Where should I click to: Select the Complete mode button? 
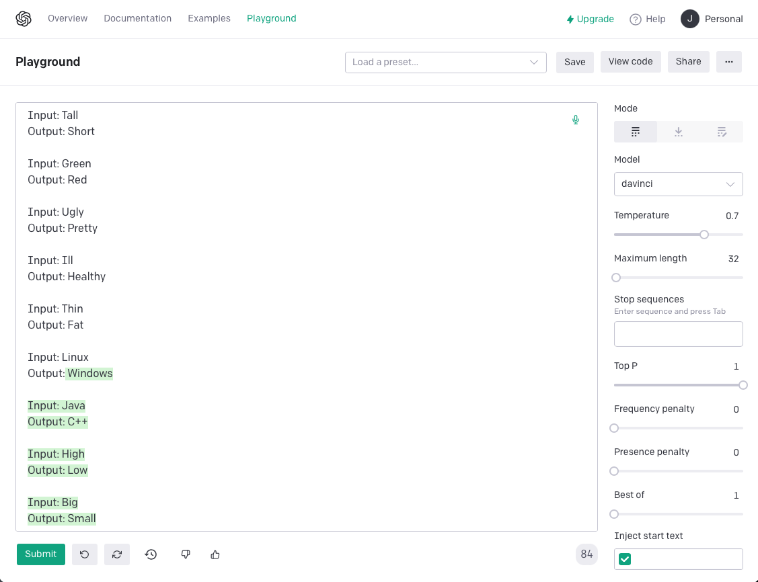[x=636, y=132]
